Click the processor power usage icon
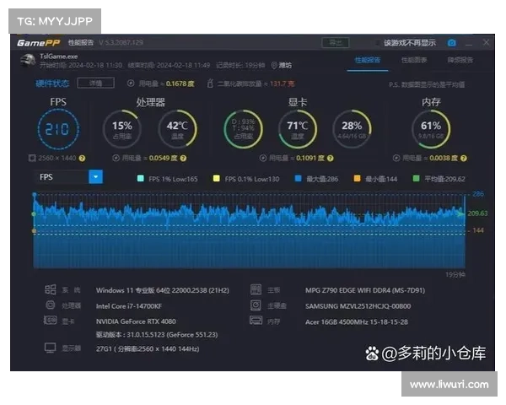 point(116,158)
